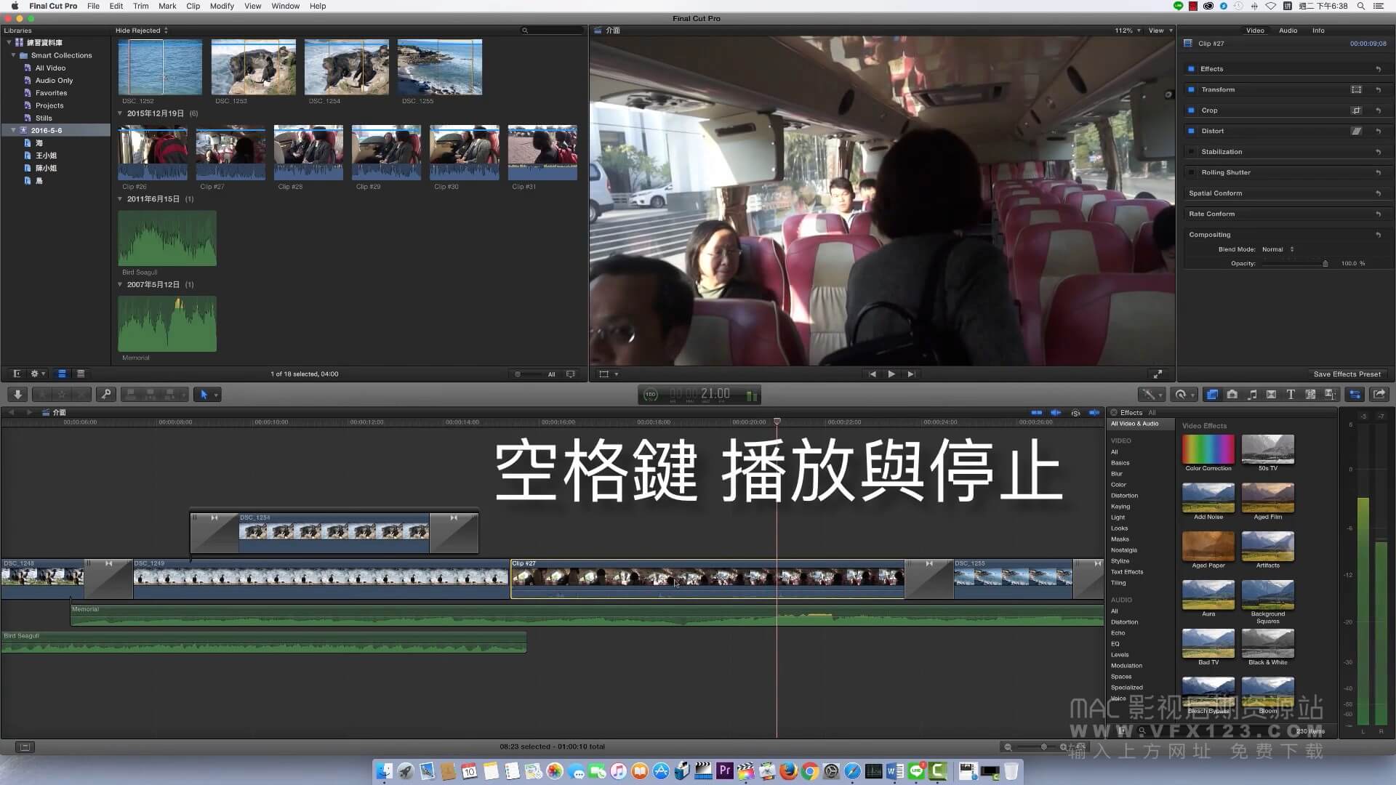Click the Transform onscreen controls icon
This screenshot has height=785, width=1396.
1356,89
